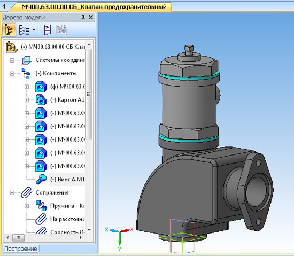
Task: Click the checklist display mode icon
Action: point(24,30)
